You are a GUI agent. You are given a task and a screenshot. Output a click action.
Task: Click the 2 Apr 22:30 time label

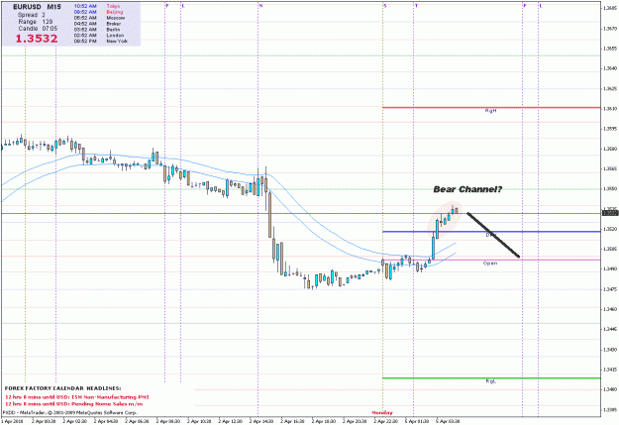(386, 421)
